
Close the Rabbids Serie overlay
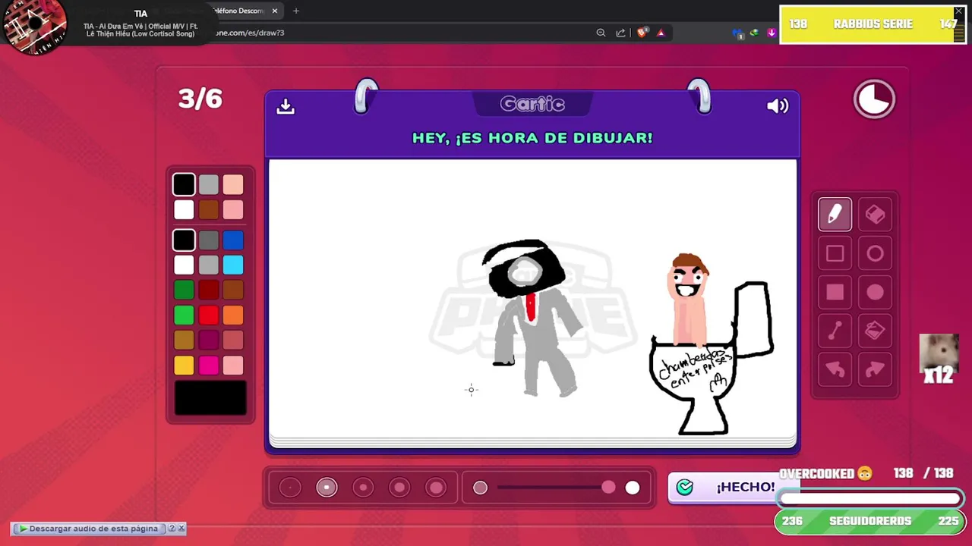point(958,11)
